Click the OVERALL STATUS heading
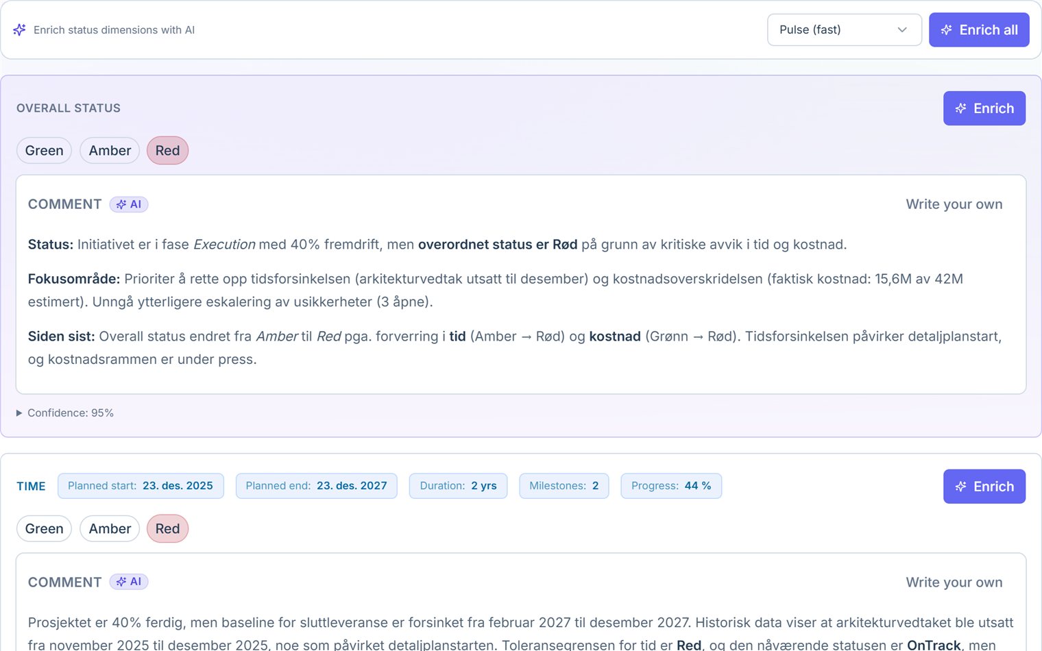 pos(69,108)
